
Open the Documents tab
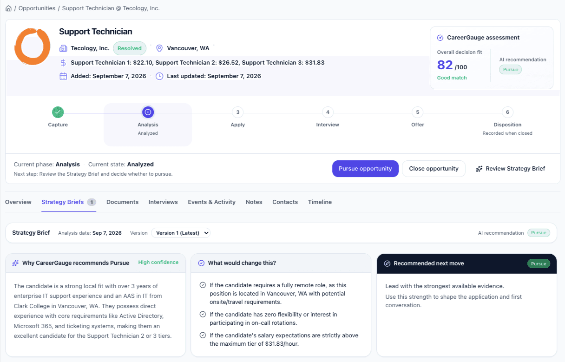pos(122,202)
